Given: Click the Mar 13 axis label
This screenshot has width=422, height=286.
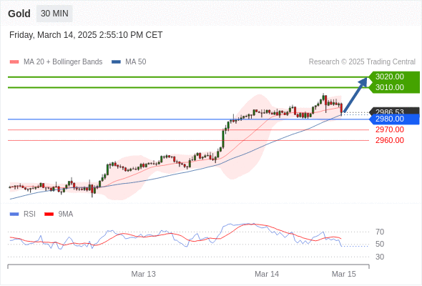Looking at the screenshot, I should (144, 274).
